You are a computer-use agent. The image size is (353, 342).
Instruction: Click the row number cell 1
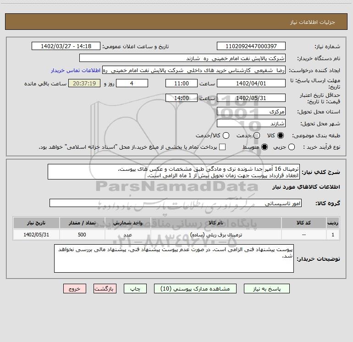333,235
